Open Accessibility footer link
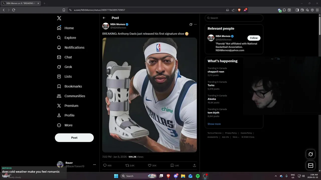Image resolution: width=321 pixels, height=180 pixels. (213, 137)
